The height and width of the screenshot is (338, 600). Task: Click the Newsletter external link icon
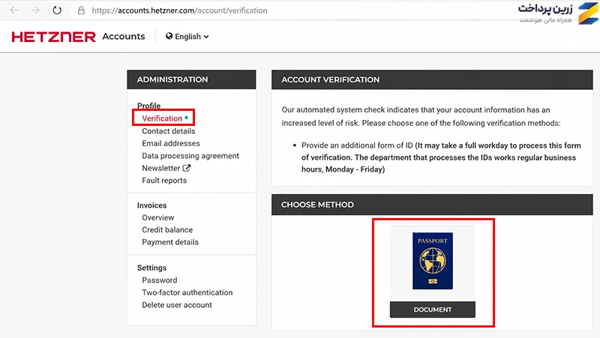point(186,168)
